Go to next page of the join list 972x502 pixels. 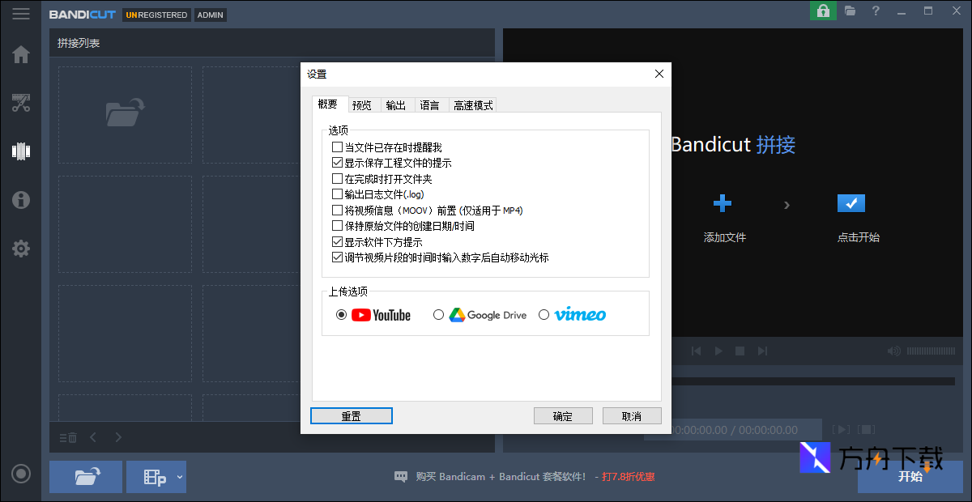pos(118,436)
